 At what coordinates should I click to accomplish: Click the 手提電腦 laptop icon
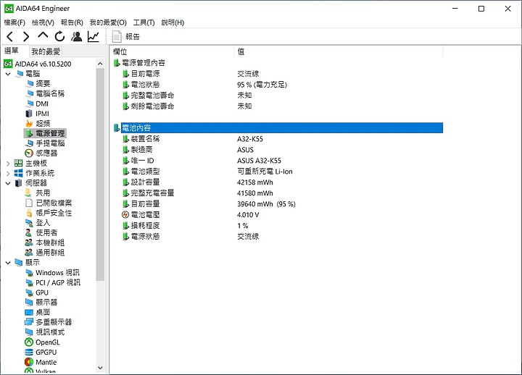tap(30, 143)
